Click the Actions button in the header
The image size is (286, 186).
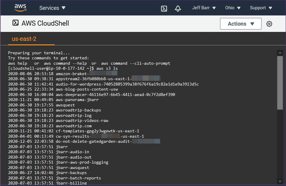click(x=240, y=23)
